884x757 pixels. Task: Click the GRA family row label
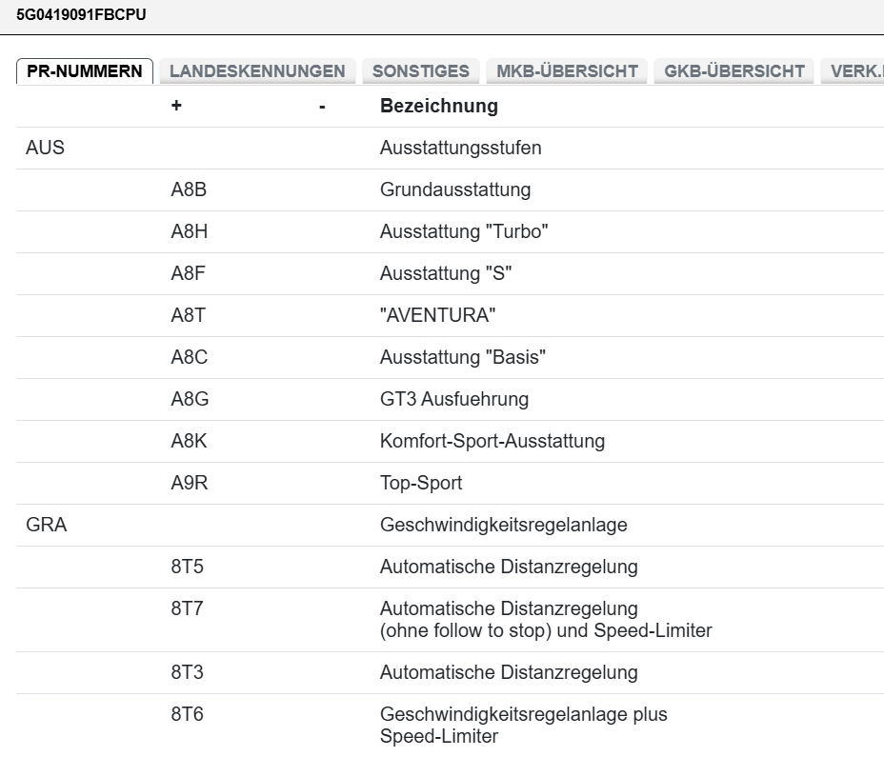click(47, 526)
